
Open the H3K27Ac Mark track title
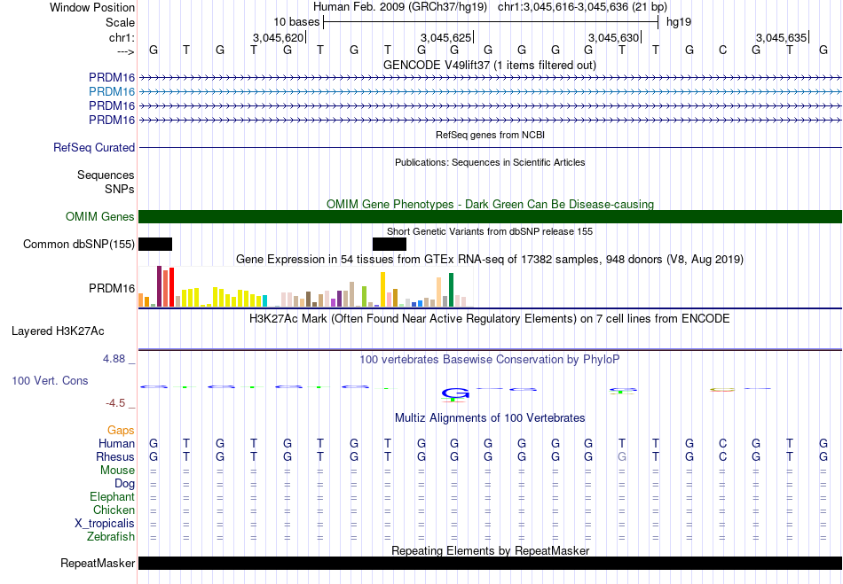tap(490, 319)
